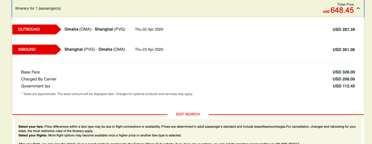Click the inbound price USD 361.06
The image size is (372, 144).
point(344,50)
